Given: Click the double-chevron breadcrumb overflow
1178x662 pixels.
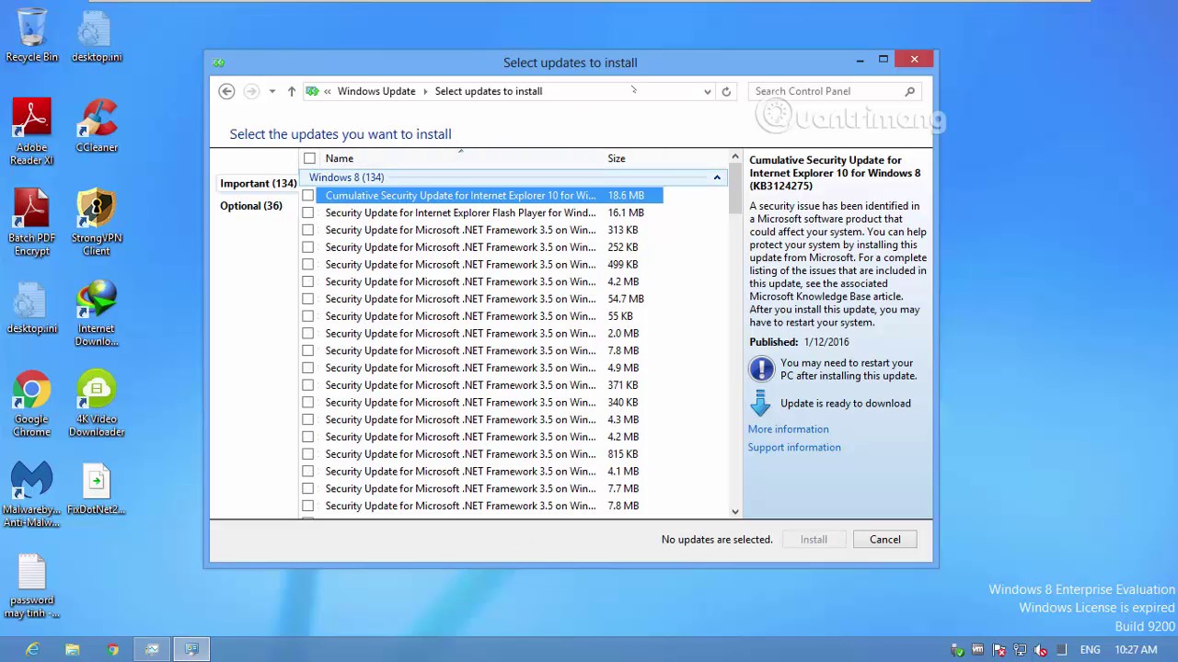Looking at the screenshot, I should pos(328,91).
